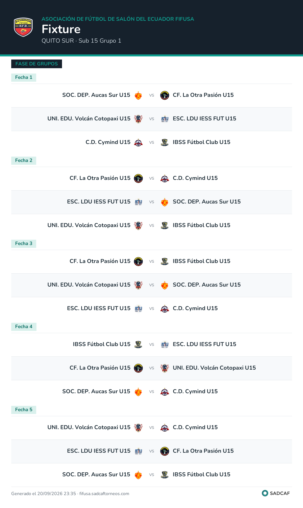Viewport: 303px width, 508px height.
Task: Click Volcán Cotopaxi crest in Fecha 1
Action: 138,119
